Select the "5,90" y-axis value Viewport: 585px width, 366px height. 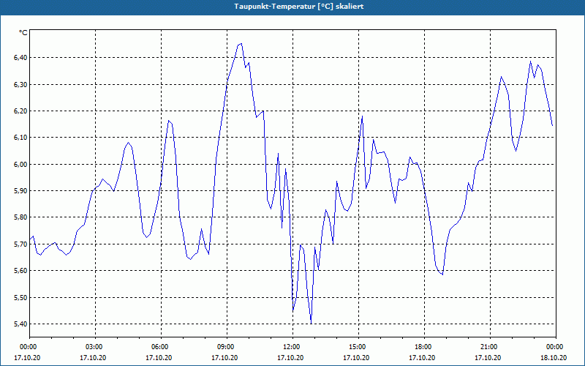tap(20, 191)
